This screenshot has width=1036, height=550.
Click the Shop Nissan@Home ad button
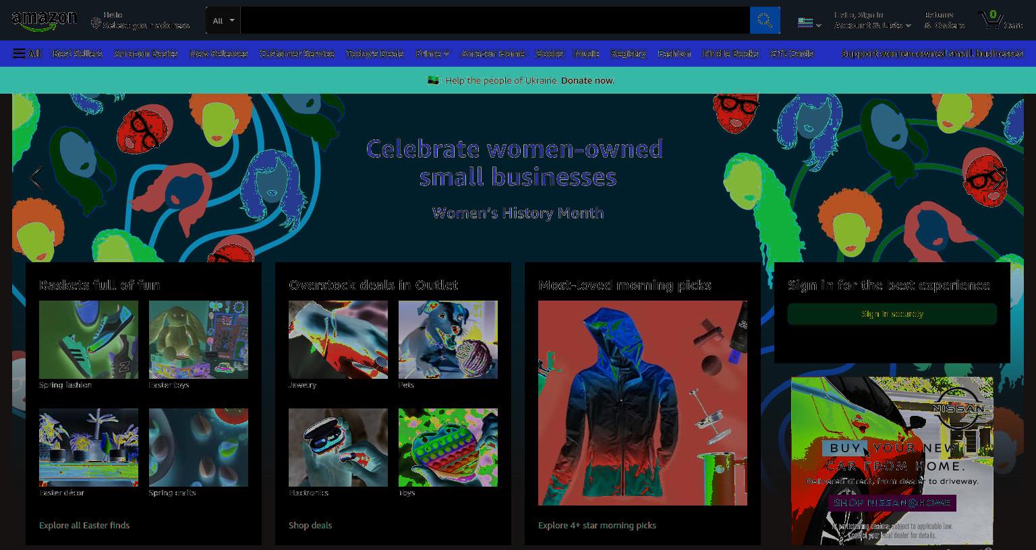(892, 503)
